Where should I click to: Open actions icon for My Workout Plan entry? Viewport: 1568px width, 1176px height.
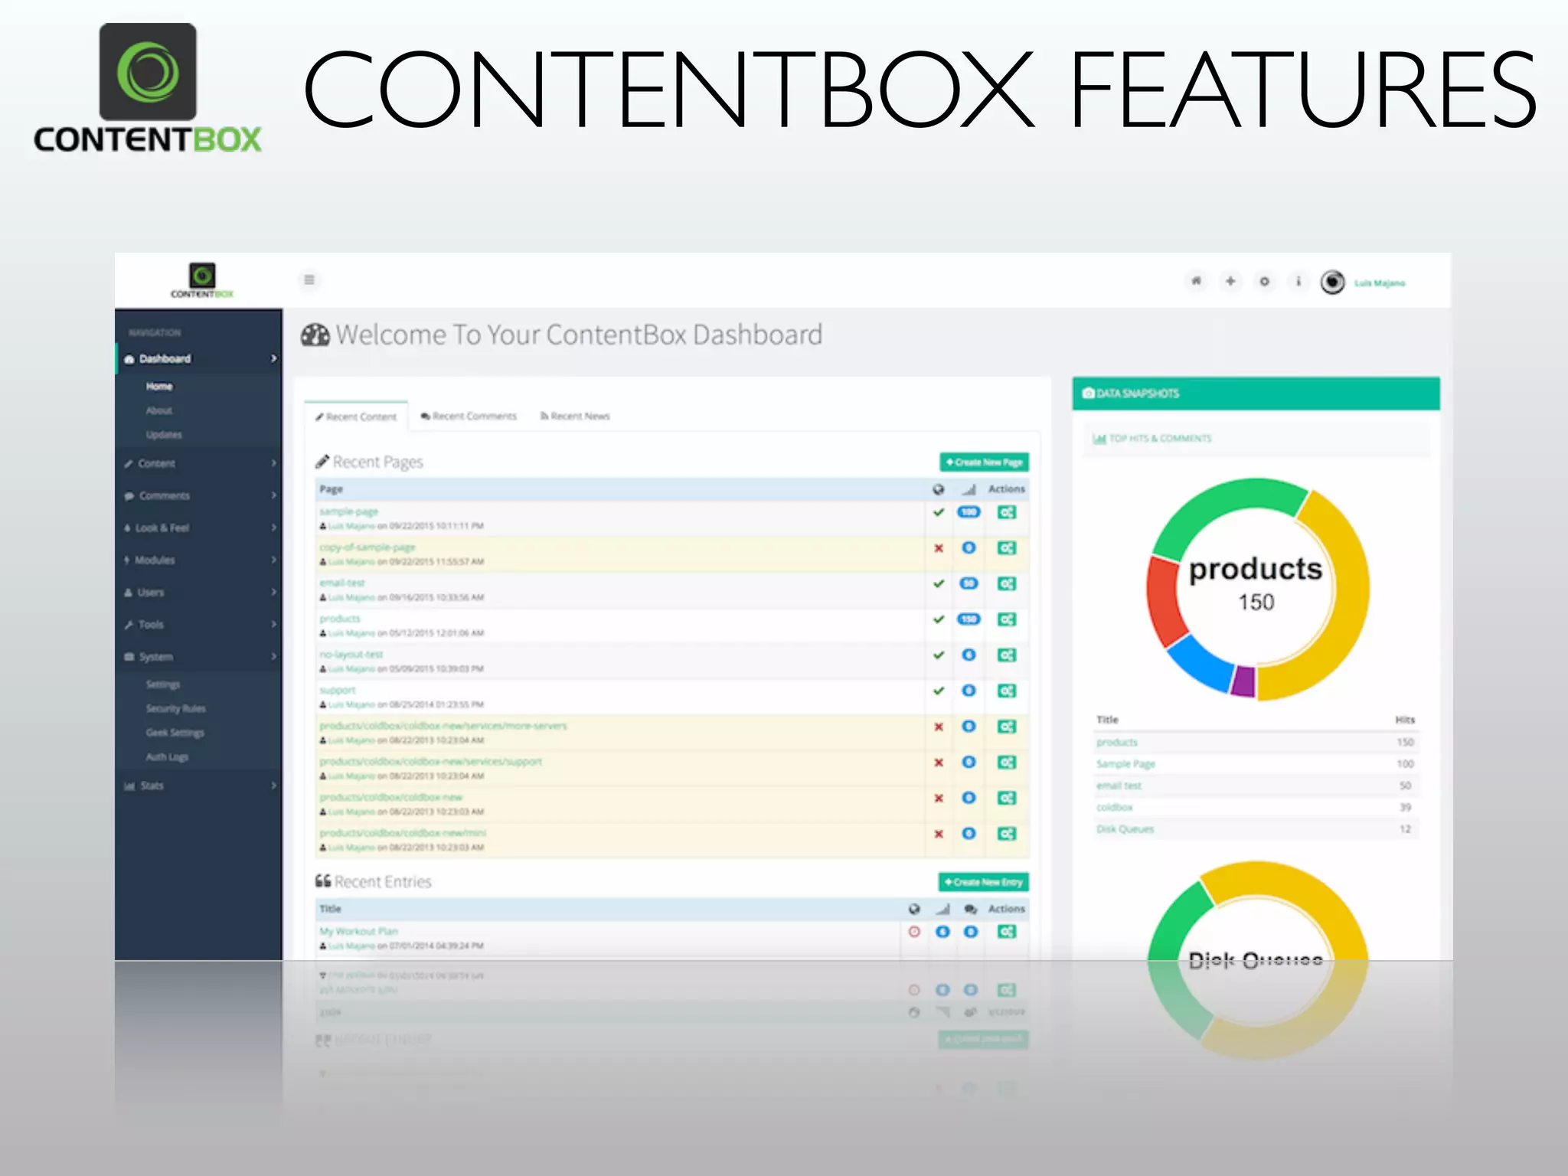[x=1007, y=932]
